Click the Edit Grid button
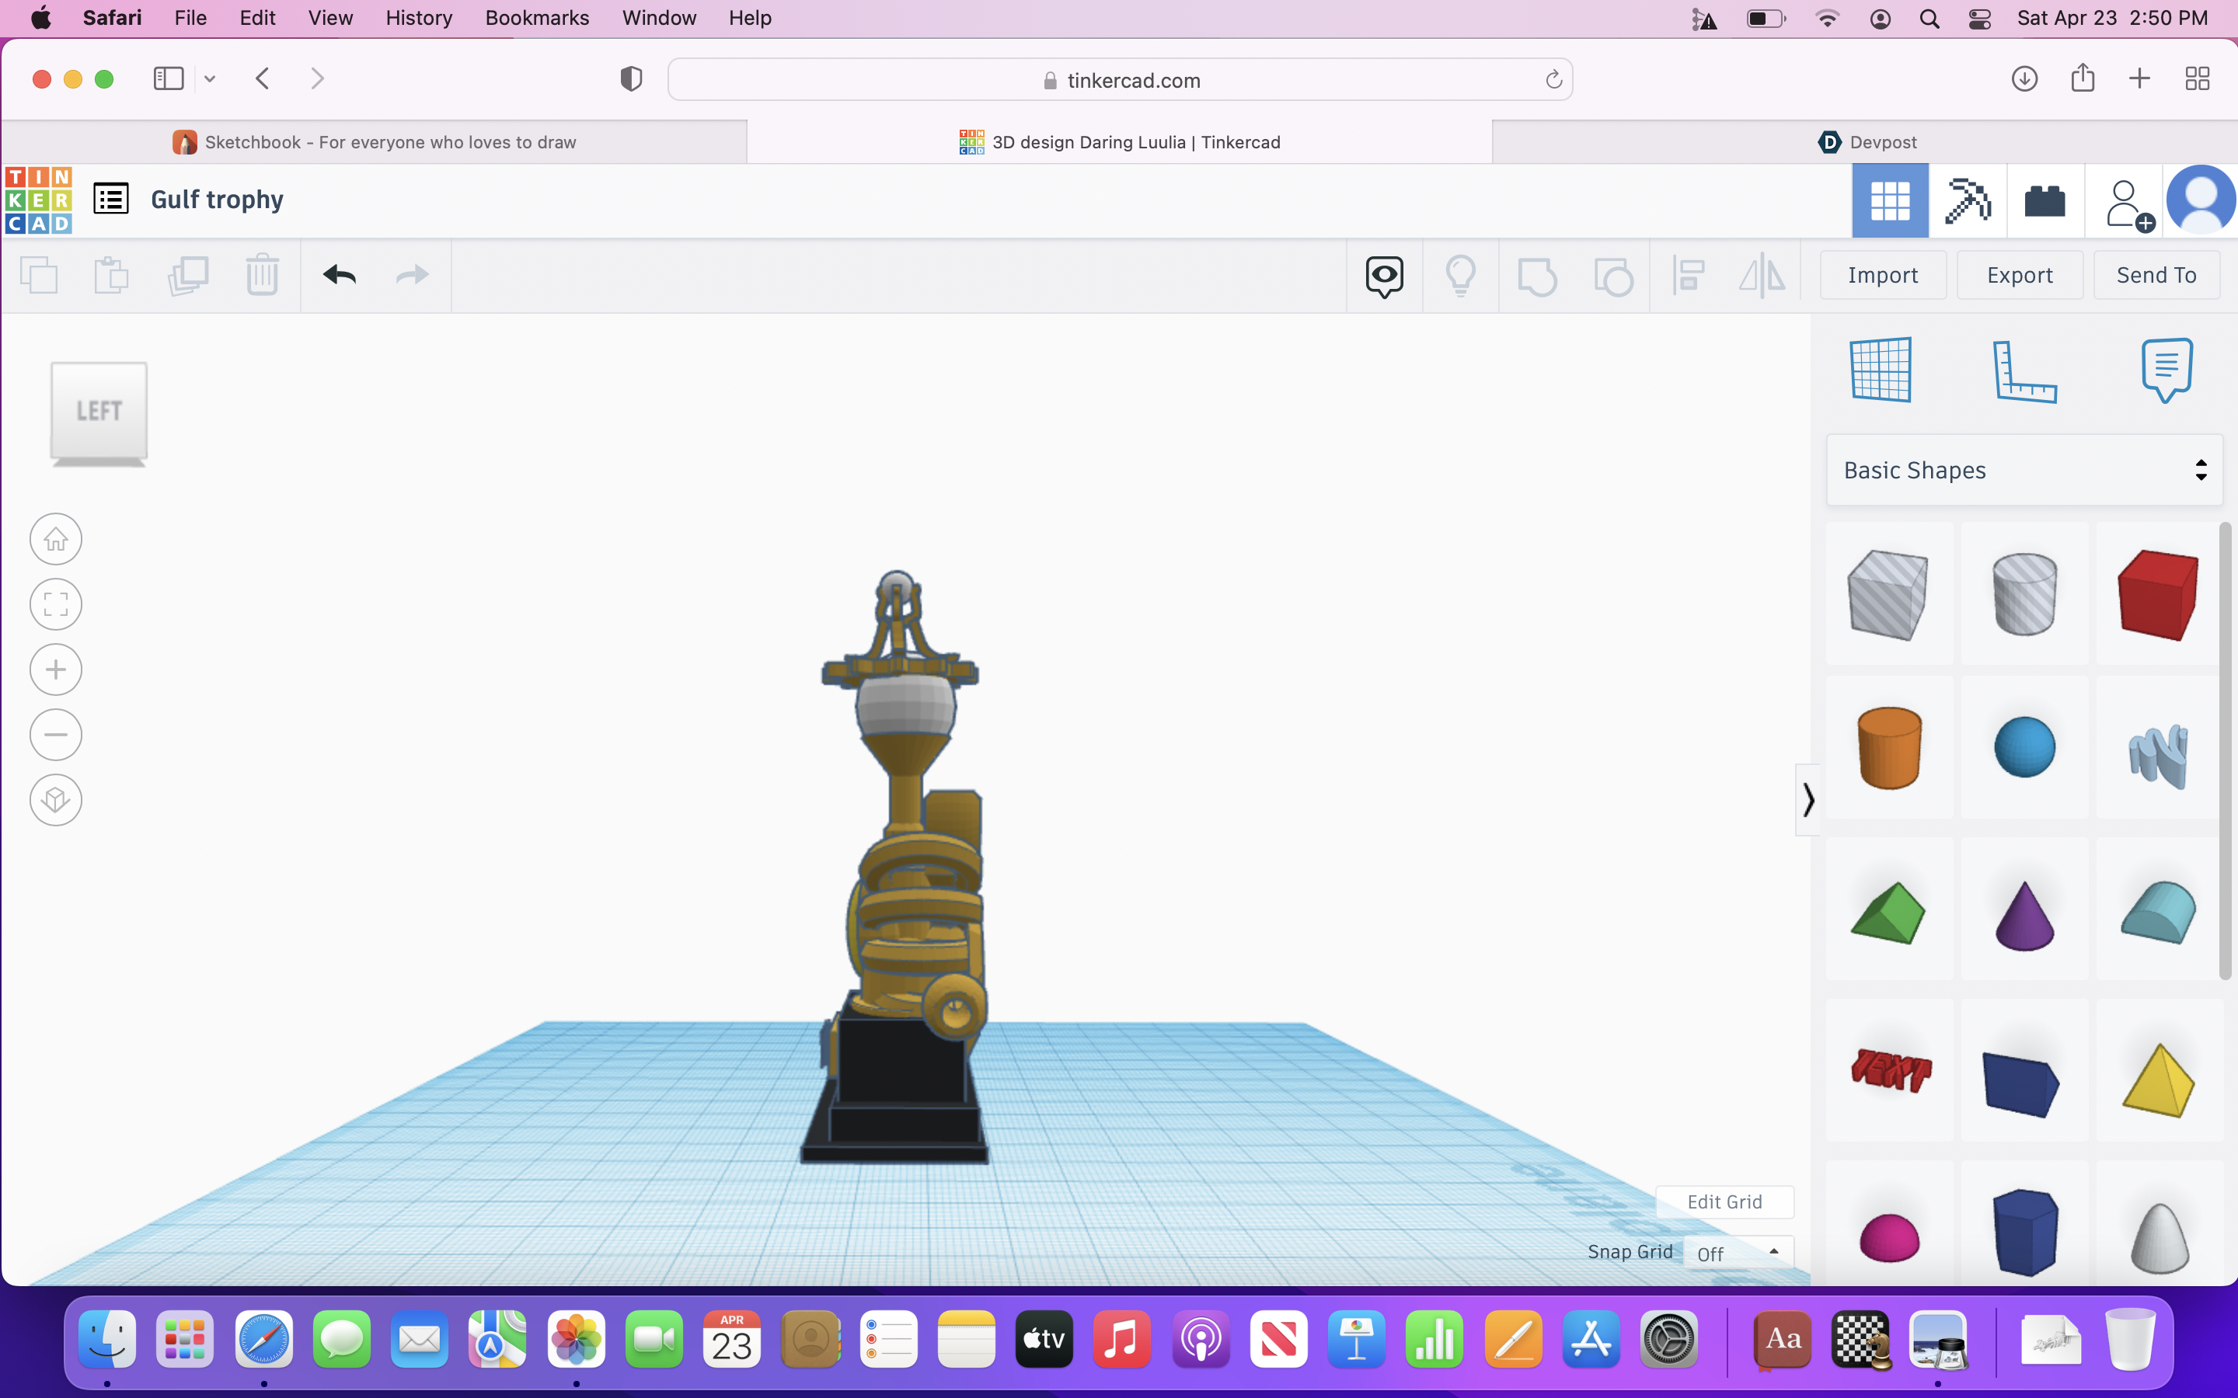The height and width of the screenshot is (1398, 2238). [1724, 1202]
